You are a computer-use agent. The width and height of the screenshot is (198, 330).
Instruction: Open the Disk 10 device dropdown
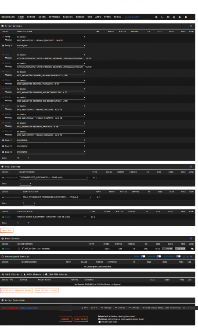[x=51, y=132]
